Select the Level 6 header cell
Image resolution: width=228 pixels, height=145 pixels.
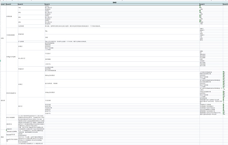[225, 4]
